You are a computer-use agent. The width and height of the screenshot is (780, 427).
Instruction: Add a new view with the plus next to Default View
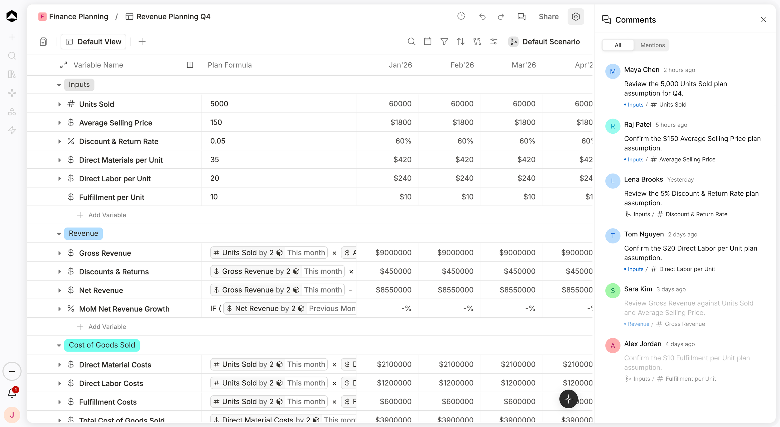pos(142,41)
